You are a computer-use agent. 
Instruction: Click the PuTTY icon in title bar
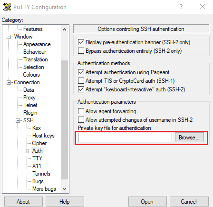click(x=7, y=7)
